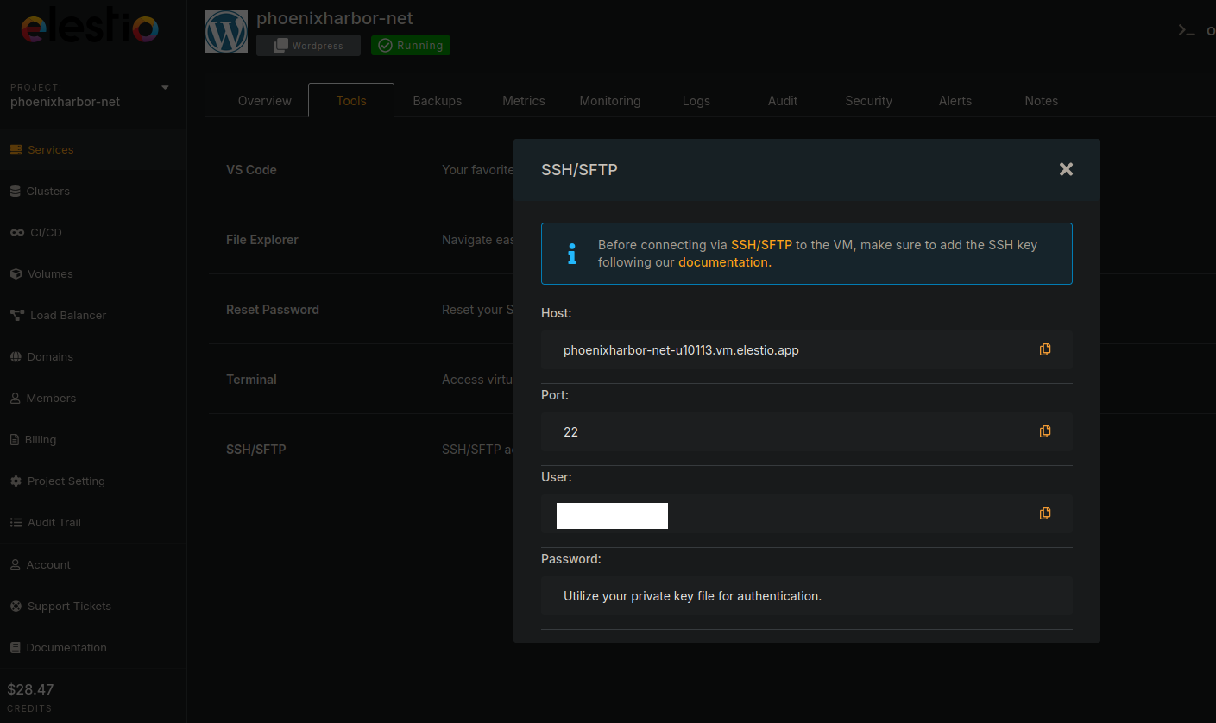Screen dimensions: 1216x723
Task: Open the terminal prompt icon in the top right
Action: 1187,30
